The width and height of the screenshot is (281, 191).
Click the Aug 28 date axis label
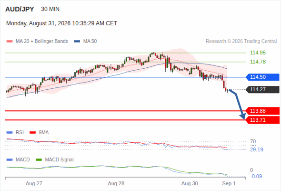pyautogui.click(x=116, y=183)
